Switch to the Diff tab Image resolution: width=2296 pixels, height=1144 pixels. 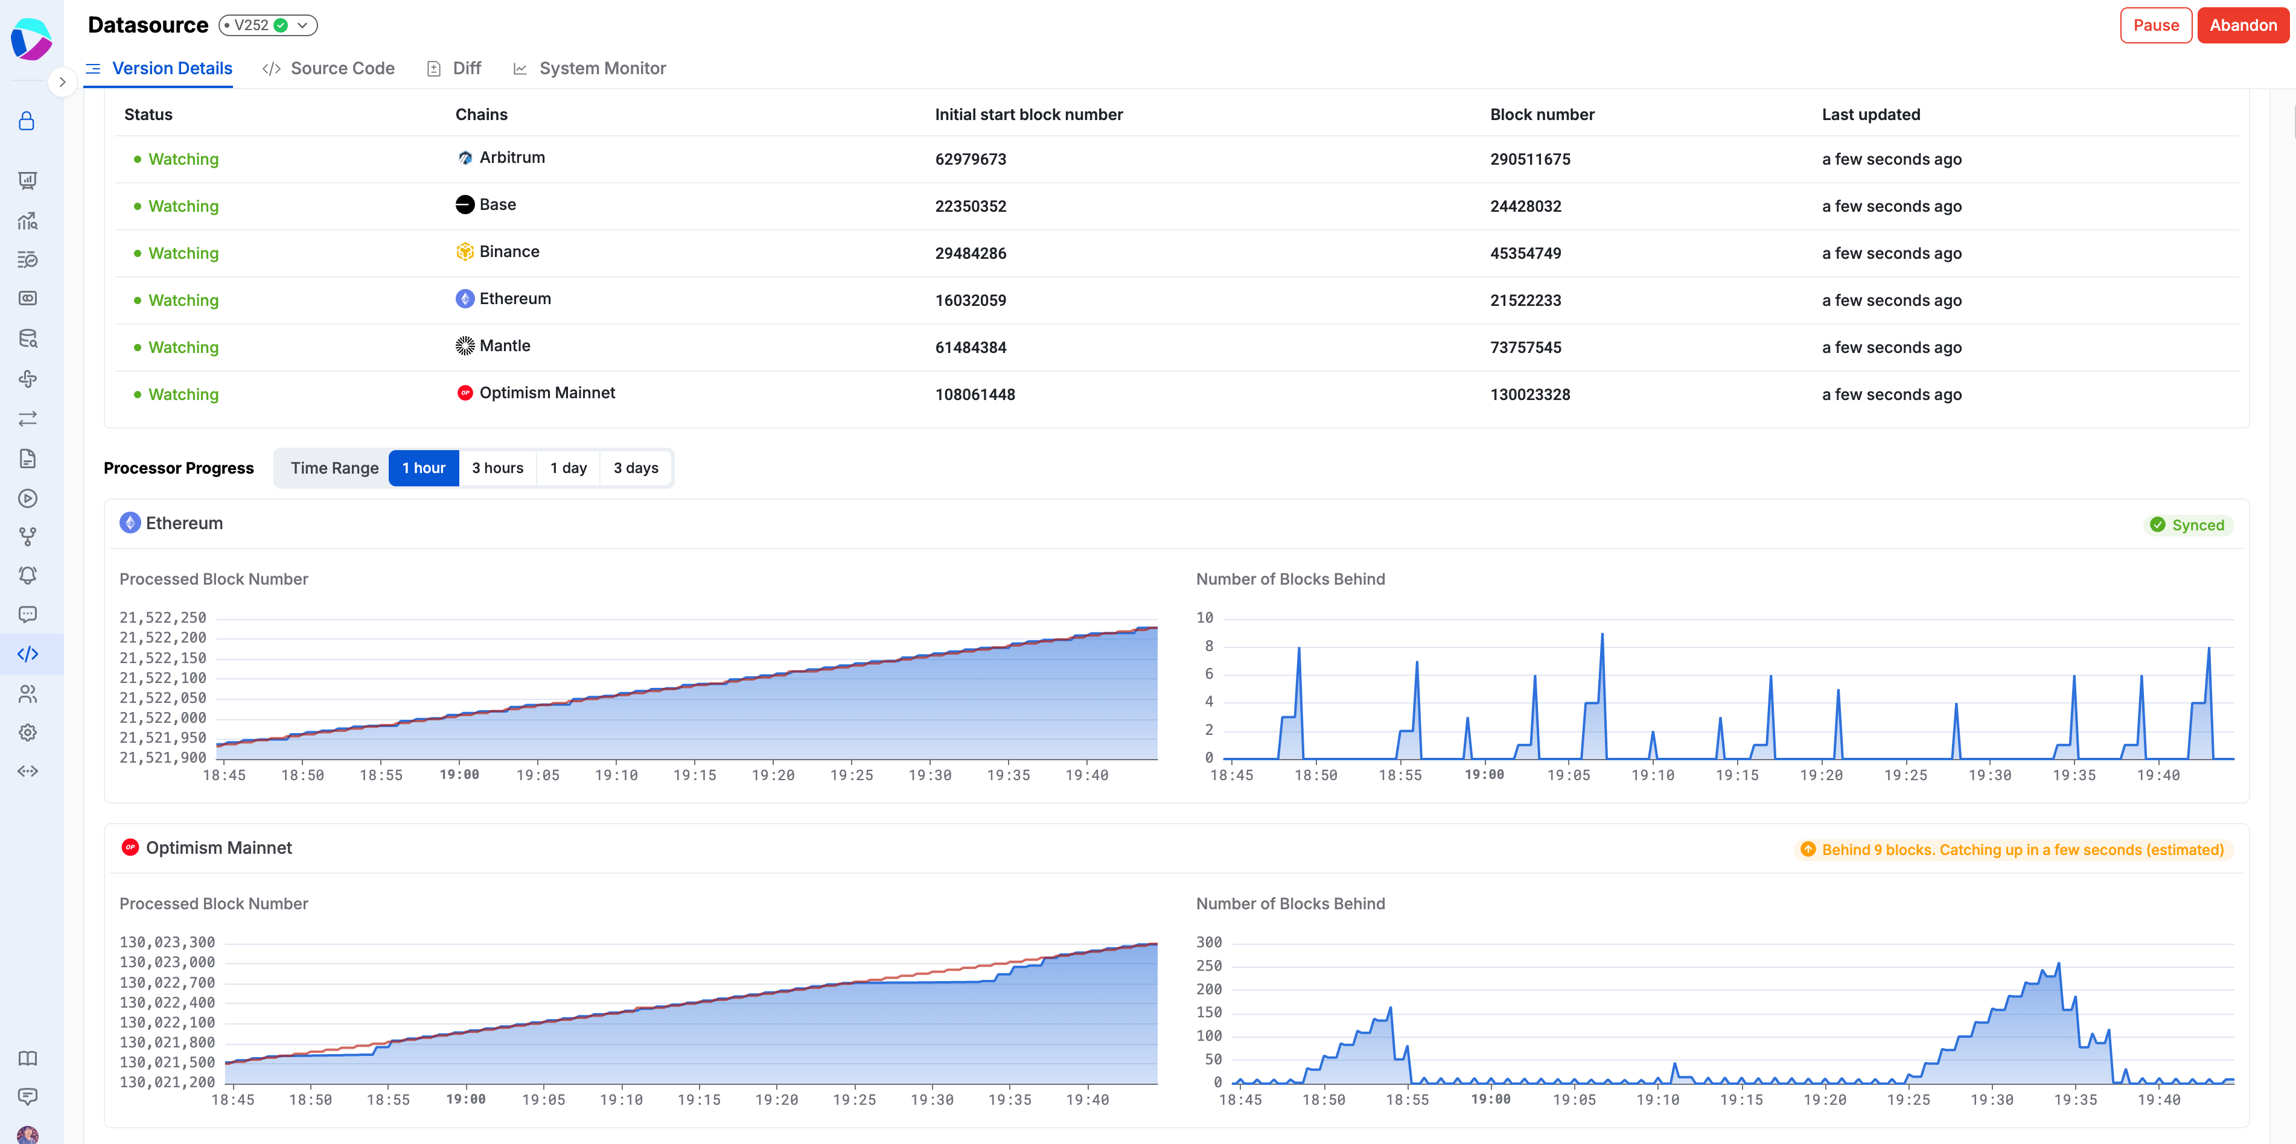(x=454, y=69)
